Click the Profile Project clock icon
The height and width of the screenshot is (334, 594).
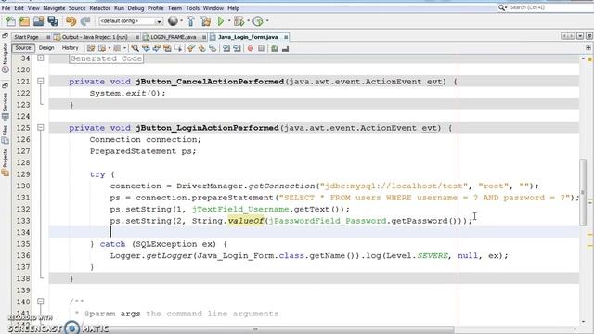[258, 21]
